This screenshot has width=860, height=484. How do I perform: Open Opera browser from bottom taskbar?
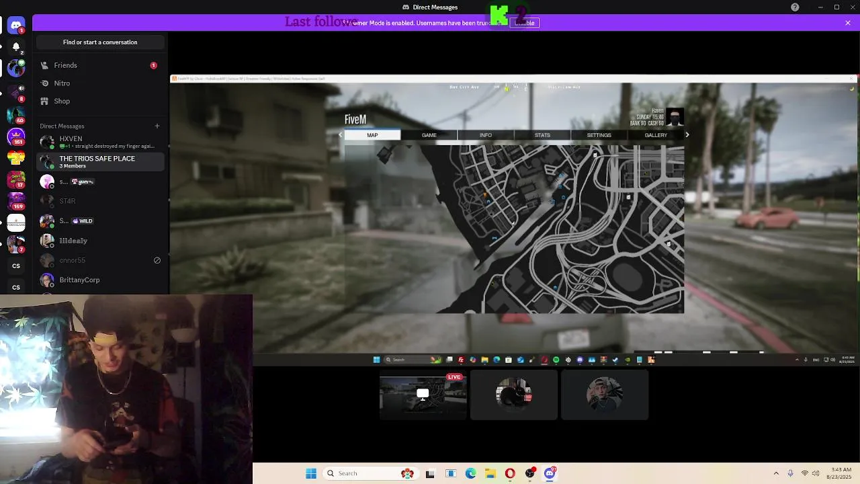(510, 473)
